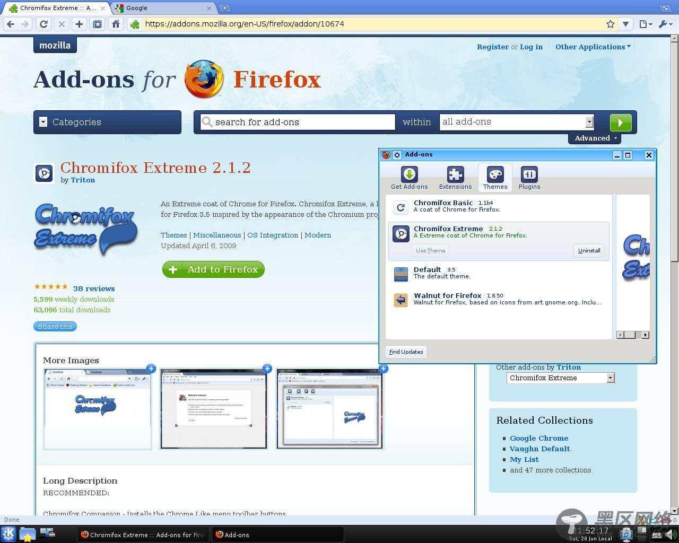
Task: Click the new tab button next to tabs
Action: (225, 8)
